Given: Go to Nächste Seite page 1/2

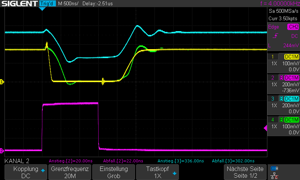Looking at the screenshot, I should click(245, 172).
